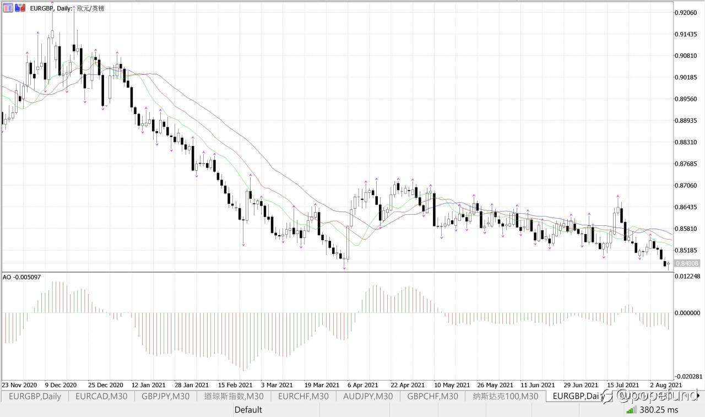Switch to the EURCAD,M30 chart tab
Image resolution: width=705 pixels, height=417 pixels.
(x=101, y=396)
